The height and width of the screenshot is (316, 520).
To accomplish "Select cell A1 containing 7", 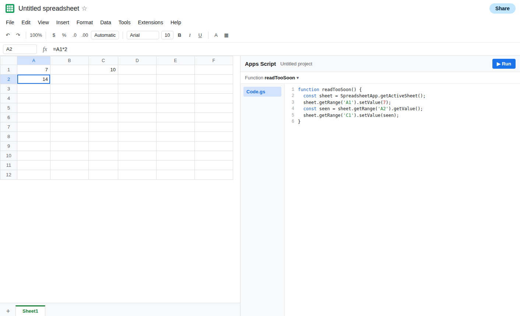I will (34, 70).
